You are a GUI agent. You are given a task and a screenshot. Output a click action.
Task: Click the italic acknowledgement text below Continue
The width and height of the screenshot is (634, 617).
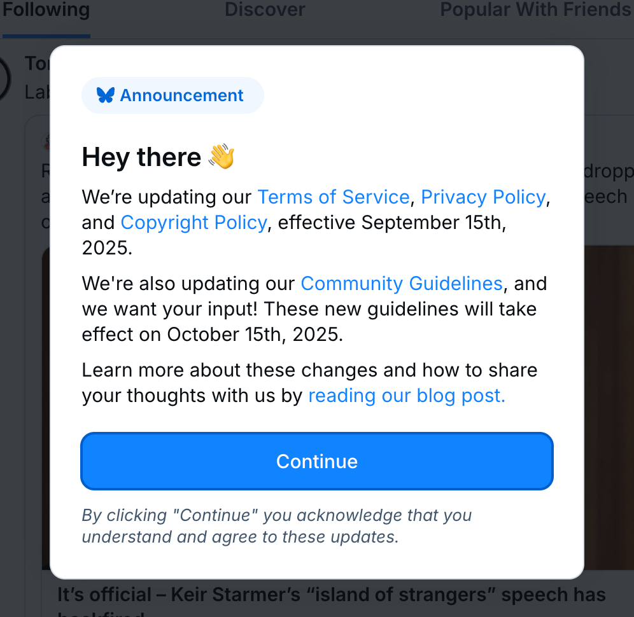coord(276,526)
